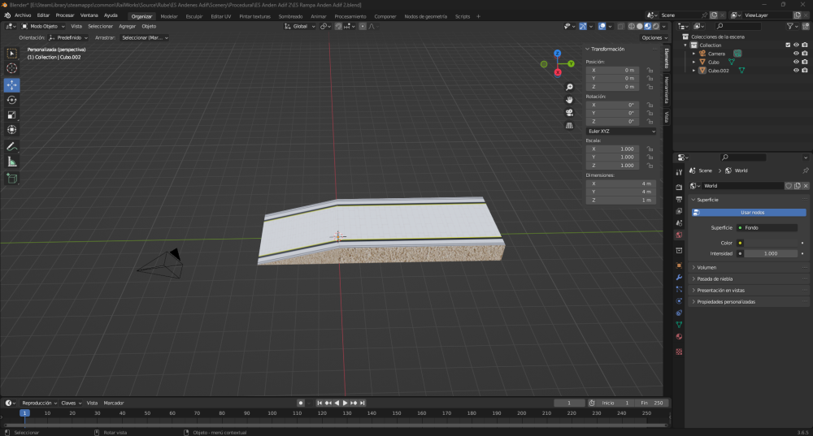The image size is (813, 436).
Task: Open the Modo Objeto mode dropdown
Action: tap(44, 26)
